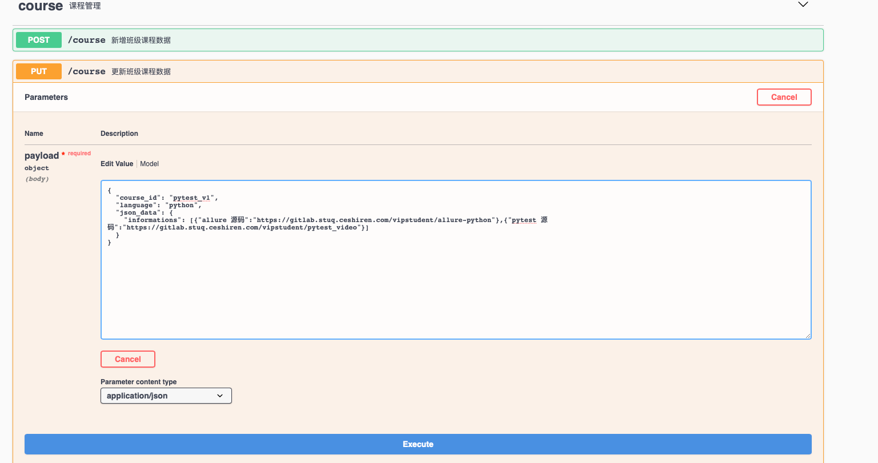Screen dimensions: 878x463
Task: Click inside the payload JSON textarea
Action: pyautogui.click(x=455, y=285)
